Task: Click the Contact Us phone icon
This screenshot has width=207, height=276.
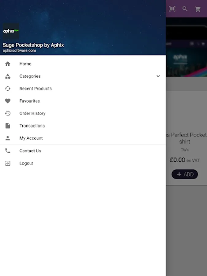Action: (8, 151)
